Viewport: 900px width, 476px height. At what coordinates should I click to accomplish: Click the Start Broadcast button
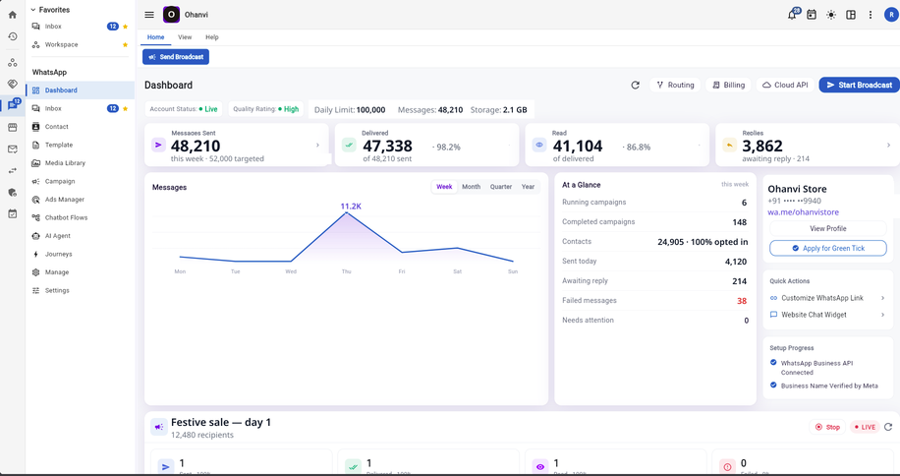click(x=860, y=85)
